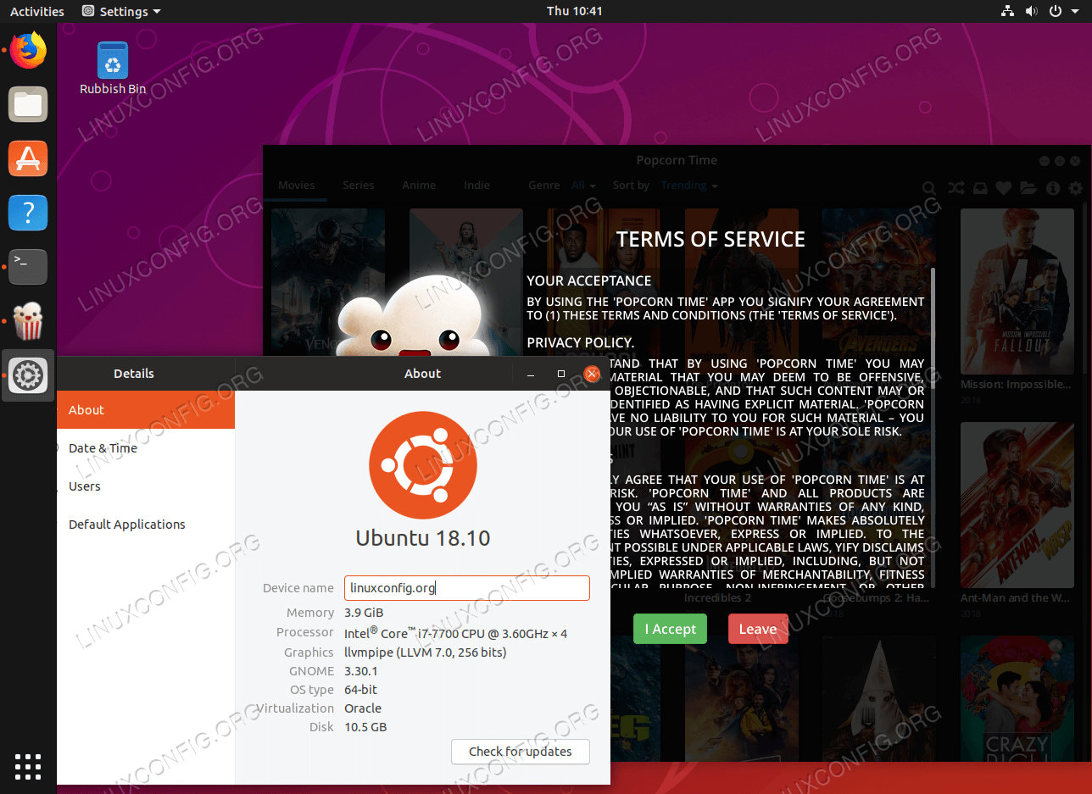The image size is (1092, 794).
Task: Click the Settings gear icon in the dock
Action: point(28,375)
